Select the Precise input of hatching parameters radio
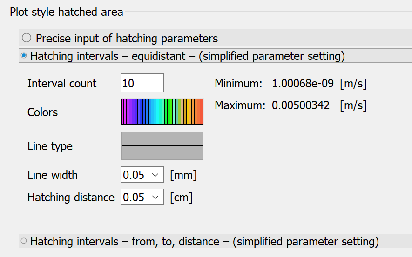The image size is (412, 257). pyautogui.click(x=27, y=38)
